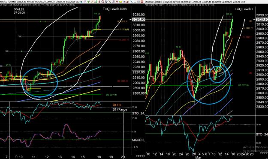The image size is (268, 159).
Task: Click the 'MACD 3,' indicator label
Action: (x=139, y=140)
